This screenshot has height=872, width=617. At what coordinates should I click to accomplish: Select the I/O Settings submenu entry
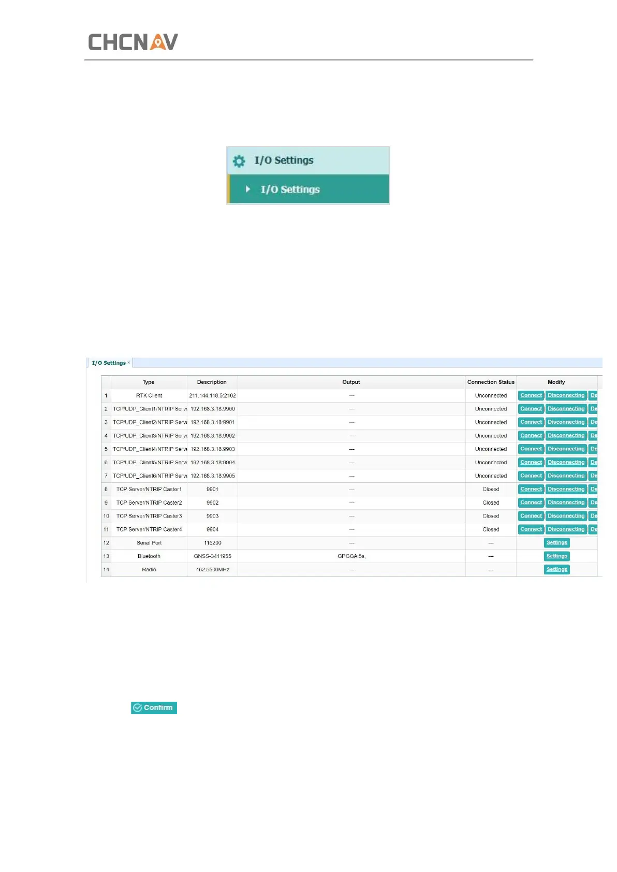tap(308, 189)
